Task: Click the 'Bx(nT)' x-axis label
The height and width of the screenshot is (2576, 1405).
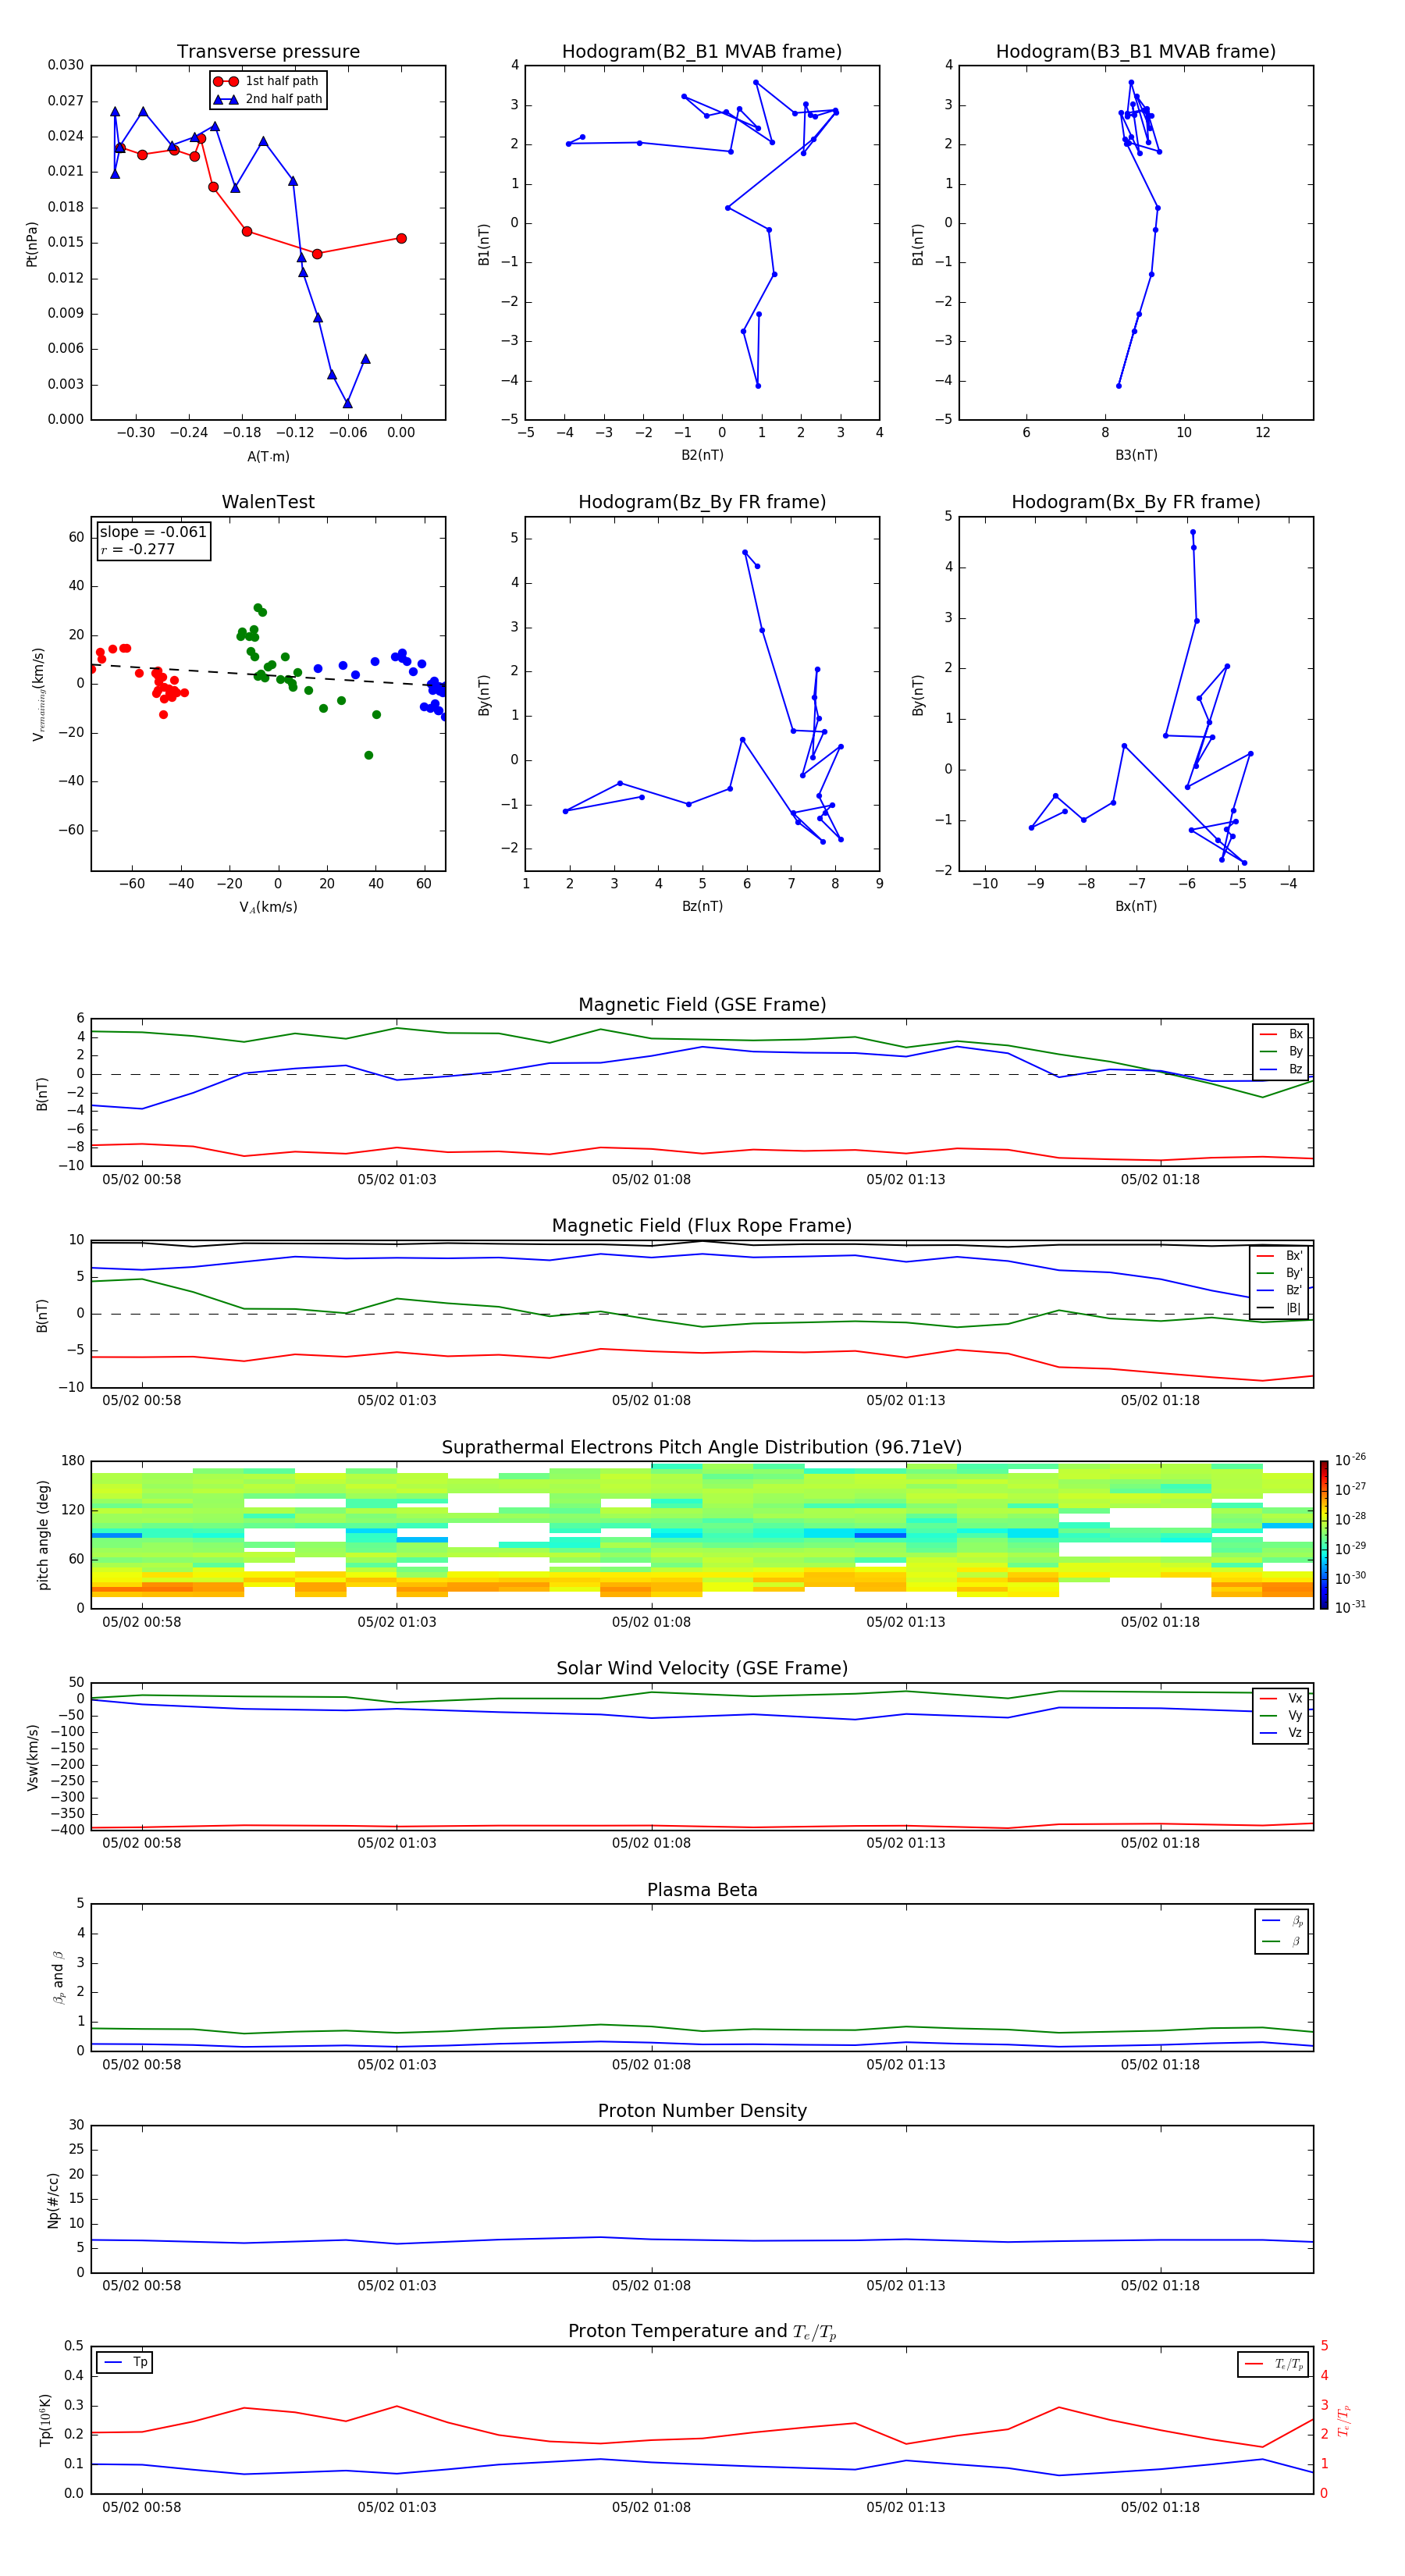Action: click(x=1136, y=906)
